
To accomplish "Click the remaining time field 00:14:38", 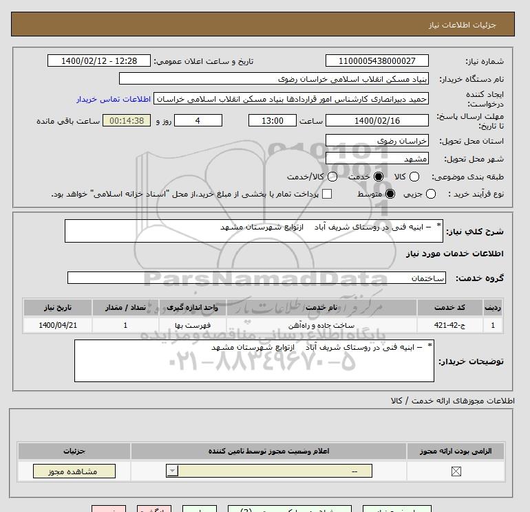I will coord(127,120).
